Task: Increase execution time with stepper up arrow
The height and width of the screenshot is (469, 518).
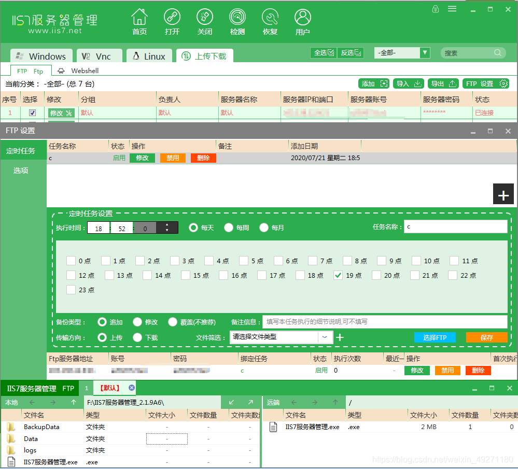Action: coord(167,224)
